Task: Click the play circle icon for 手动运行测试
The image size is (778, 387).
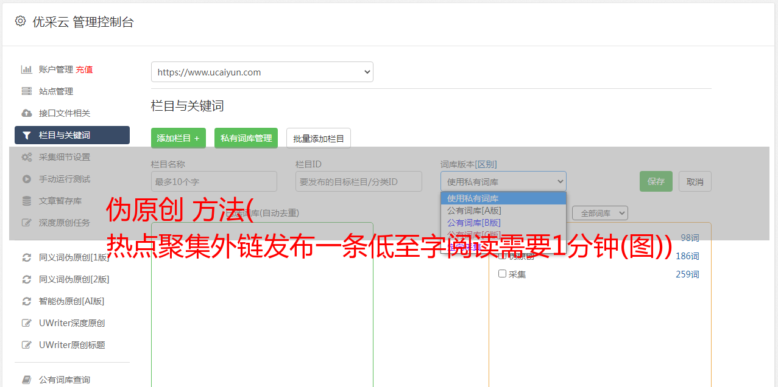Action: coord(26,179)
